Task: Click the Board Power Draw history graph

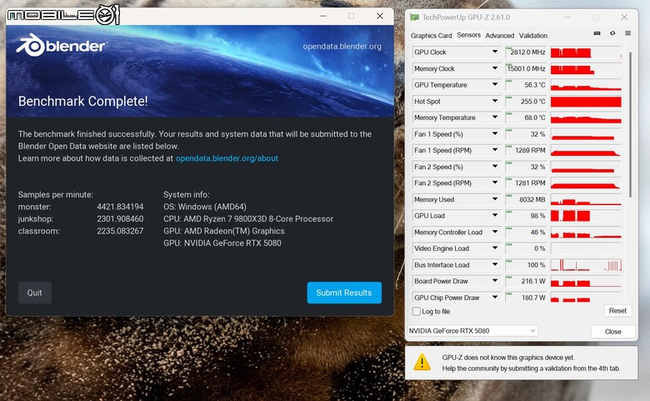Action: pos(586,281)
